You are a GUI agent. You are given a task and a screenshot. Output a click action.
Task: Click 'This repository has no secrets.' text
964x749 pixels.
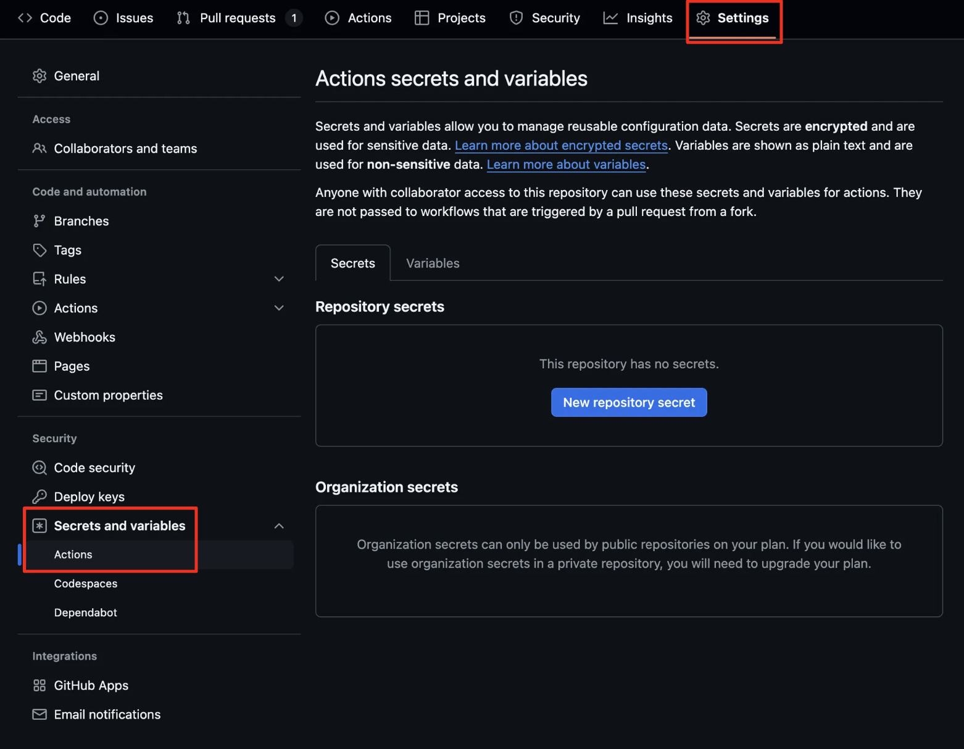[629, 364]
